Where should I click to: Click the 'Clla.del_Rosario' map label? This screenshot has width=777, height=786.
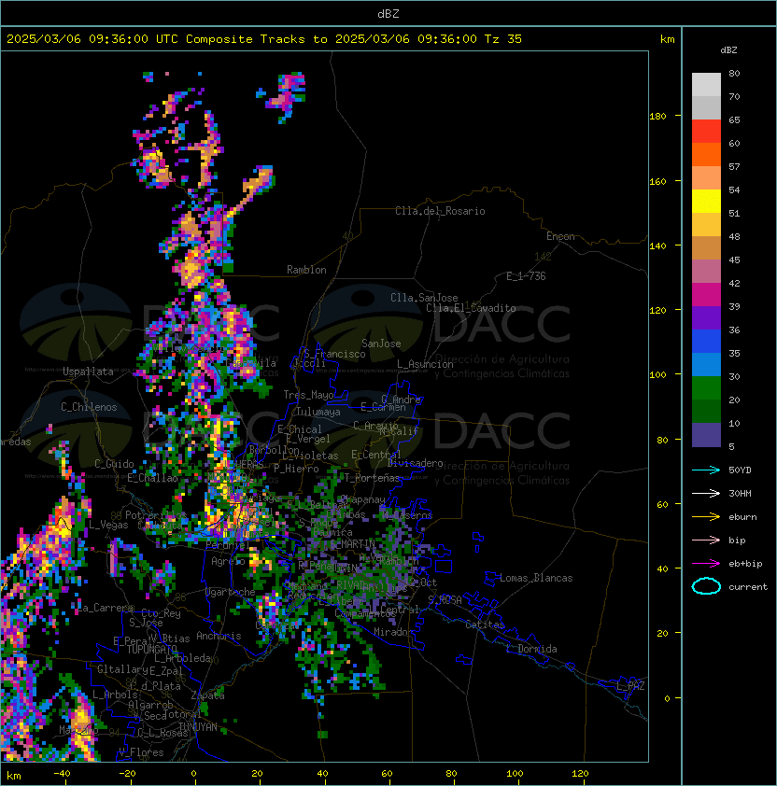tap(440, 211)
